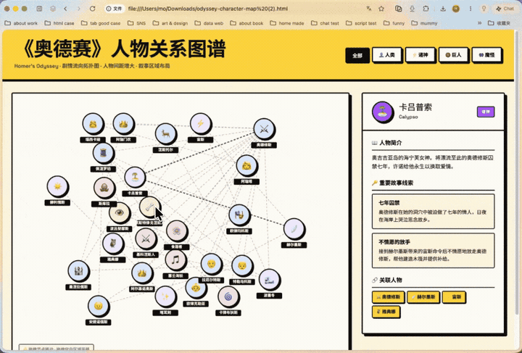Expand the bookmarks overflow chevron
The width and height of the screenshot is (522, 353).
[479, 23]
